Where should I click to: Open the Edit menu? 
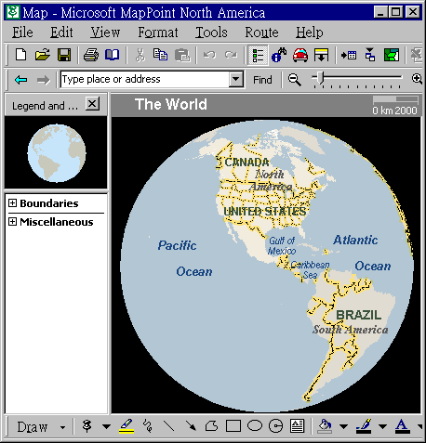(x=61, y=33)
